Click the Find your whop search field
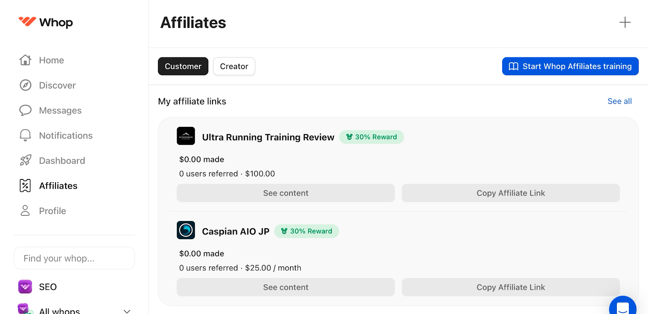 [x=74, y=258]
